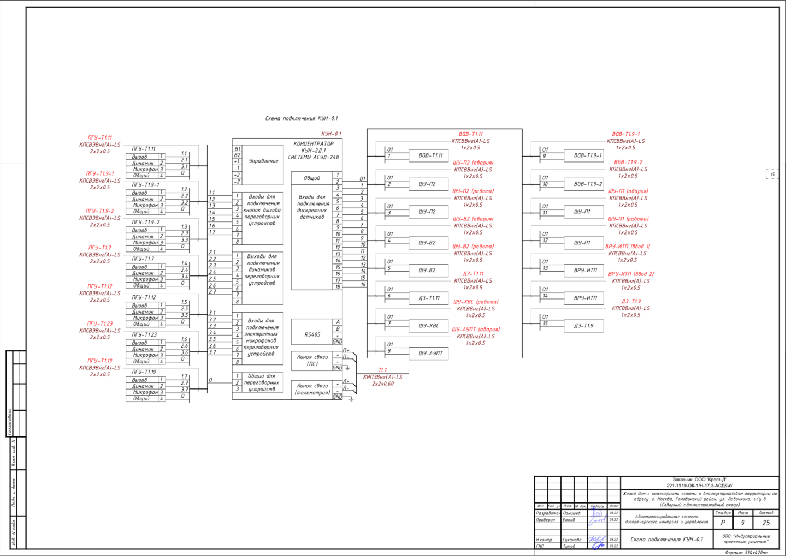Viewport: 786px width, 557px height.
Task: Click the TL1 cable label
Action: [x=382, y=370]
